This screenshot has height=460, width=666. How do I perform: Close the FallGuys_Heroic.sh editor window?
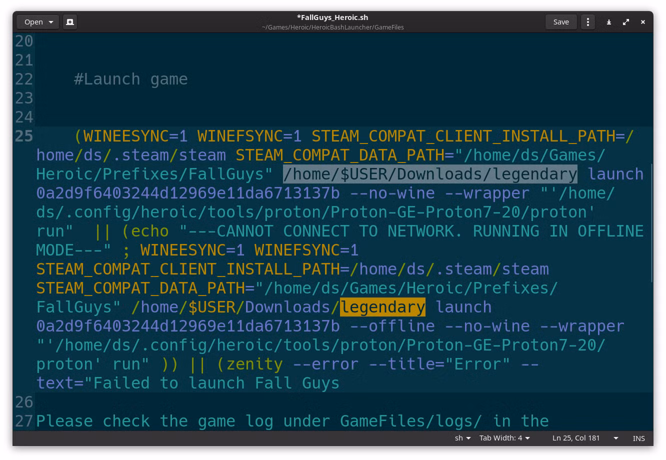[643, 22]
